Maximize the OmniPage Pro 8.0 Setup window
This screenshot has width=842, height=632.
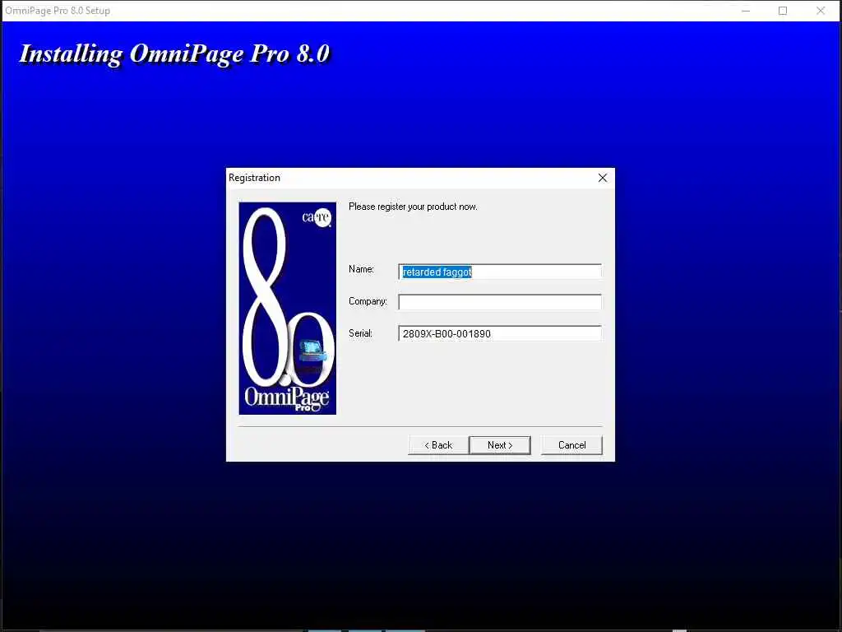pyautogui.click(x=783, y=11)
